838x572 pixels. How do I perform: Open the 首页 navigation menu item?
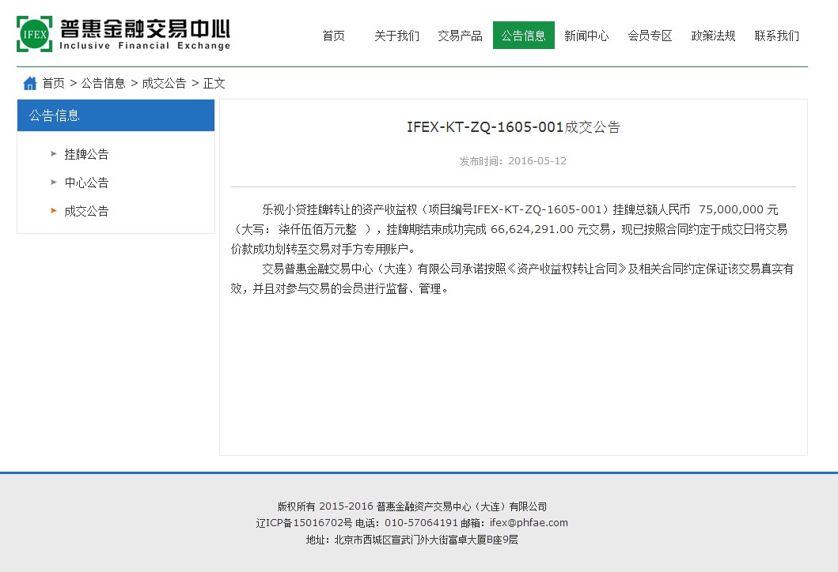pos(333,36)
